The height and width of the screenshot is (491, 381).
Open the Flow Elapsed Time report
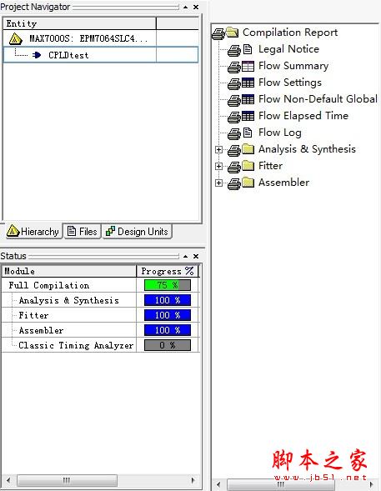[303, 116]
